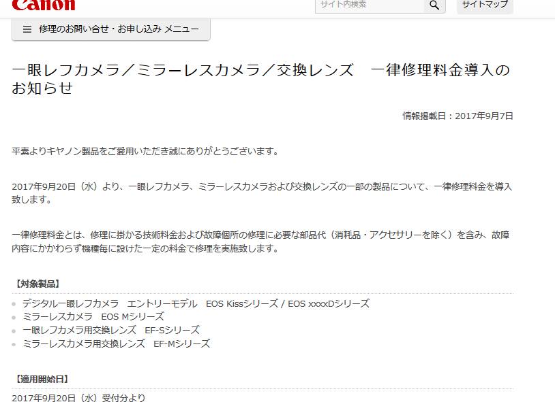
Task: Click the list item EF-Mシリーズ
Action: [116, 344]
